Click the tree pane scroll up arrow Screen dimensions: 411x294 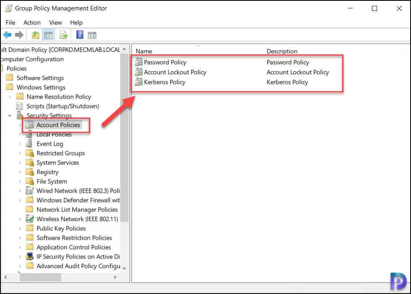(125, 49)
